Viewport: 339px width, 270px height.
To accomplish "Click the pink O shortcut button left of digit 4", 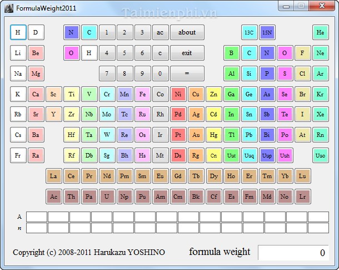I will coord(71,53).
